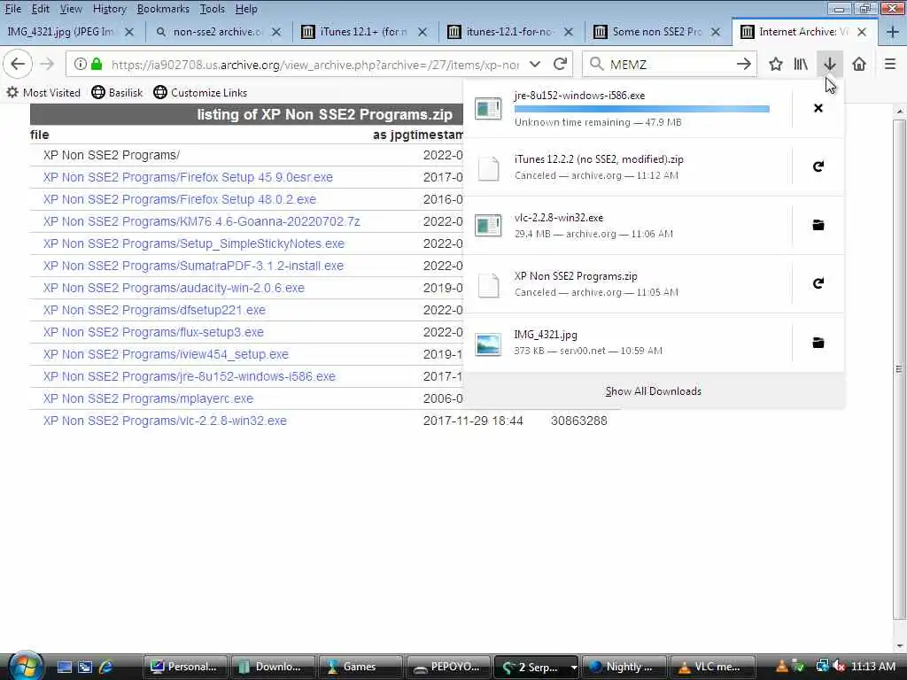Retry iTunes 12.2.2 zip download
907x680 pixels.
(x=818, y=166)
